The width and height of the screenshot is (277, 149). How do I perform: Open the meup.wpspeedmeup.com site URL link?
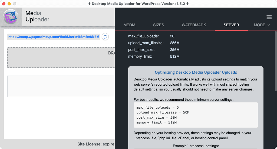click(54, 37)
